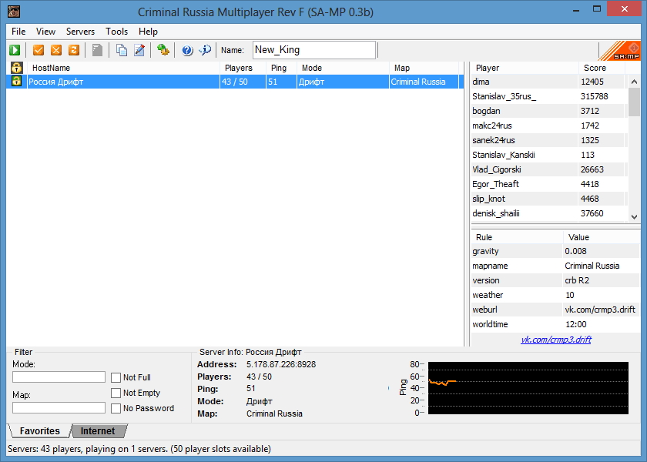Sort player list by Score header
Viewport: 647px width, 462px height.
pos(602,68)
